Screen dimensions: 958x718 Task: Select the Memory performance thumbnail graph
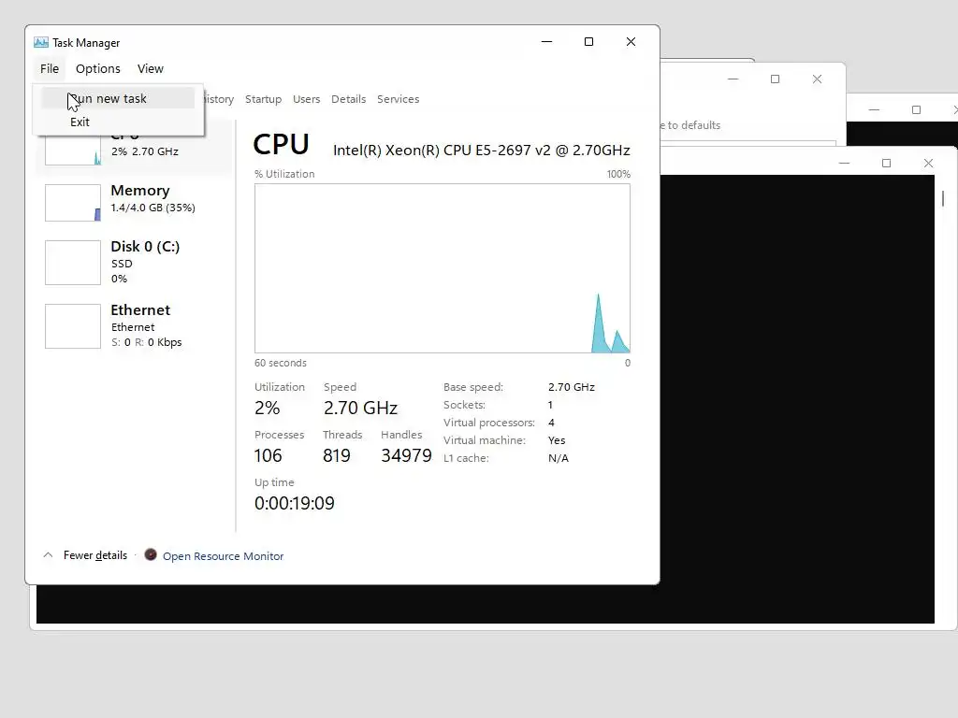(x=73, y=203)
